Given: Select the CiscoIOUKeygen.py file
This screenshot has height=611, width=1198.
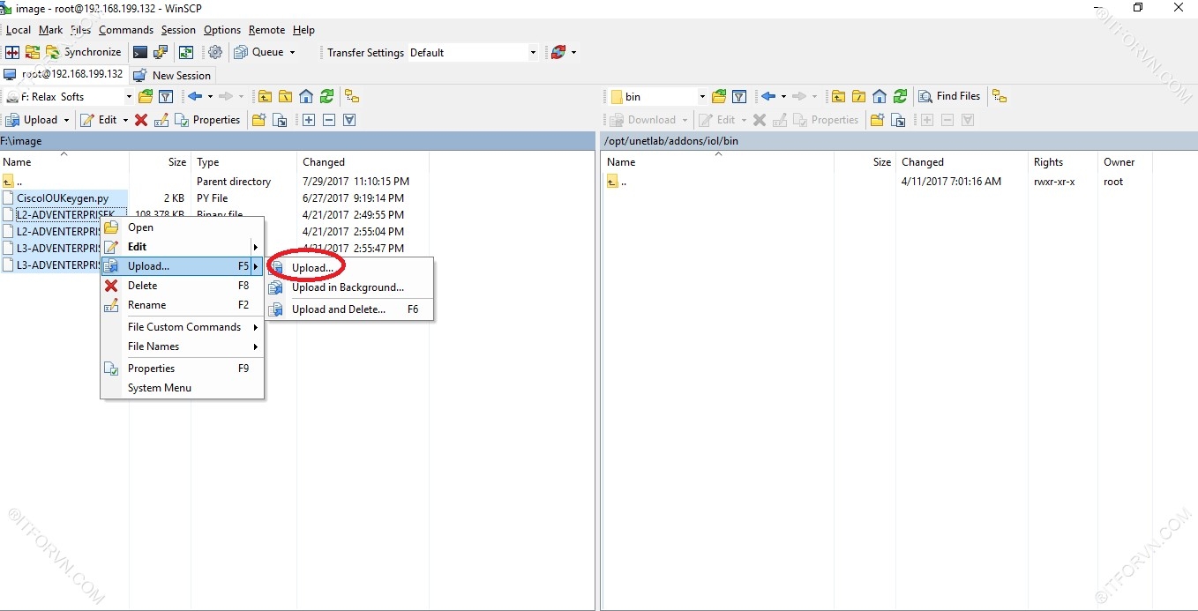Looking at the screenshot, I should pos(62,198).
